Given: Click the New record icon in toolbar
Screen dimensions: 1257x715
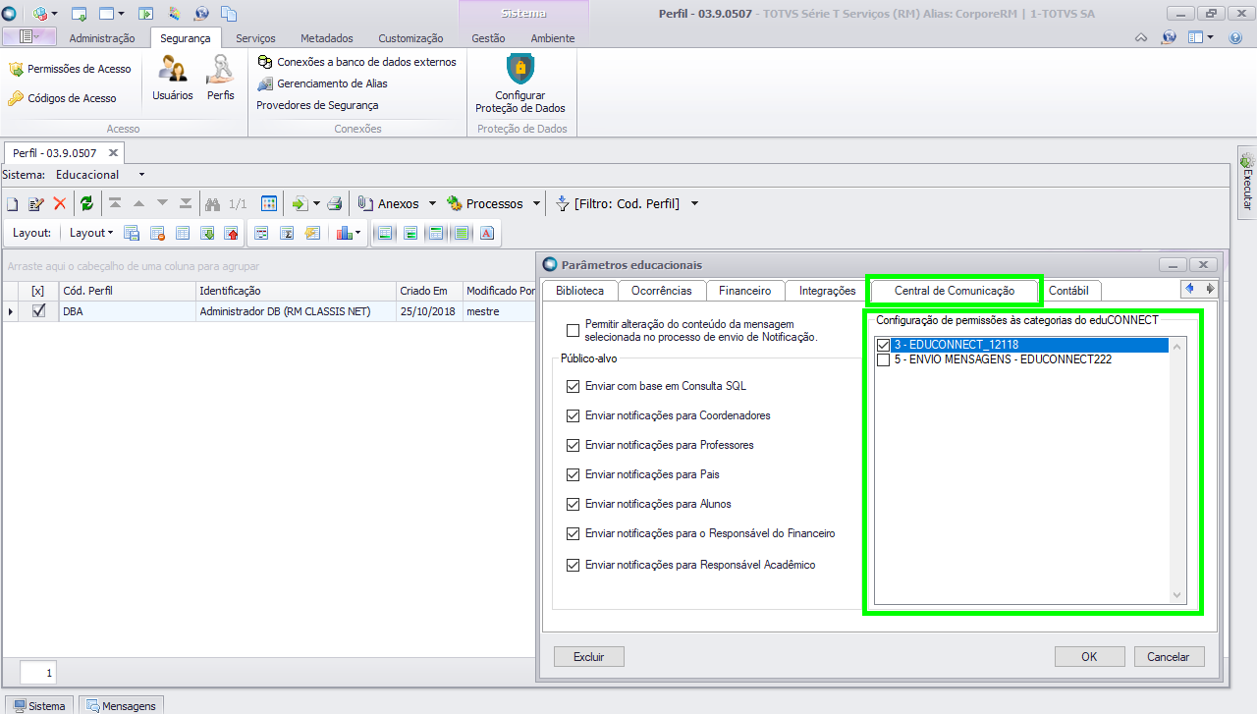Looking at the screenshot, I should click(x=13, y=204).
